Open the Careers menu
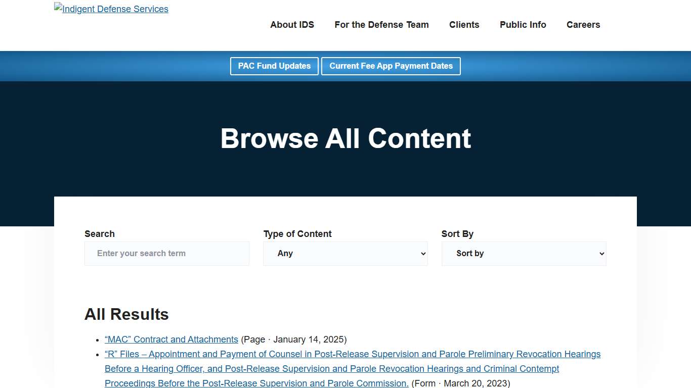 [583, 25]
